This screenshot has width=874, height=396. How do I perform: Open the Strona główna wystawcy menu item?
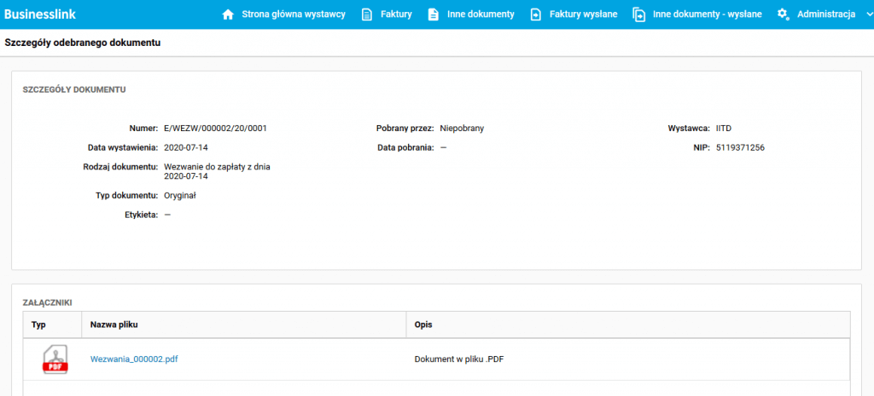(x=293, y=14)
